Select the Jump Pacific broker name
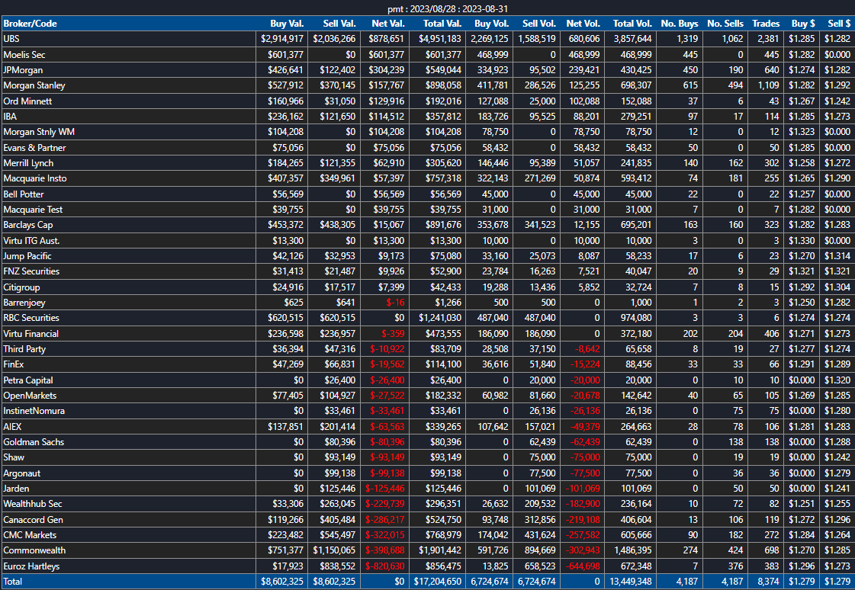The image size is (855, 590). [x=27, y=256]
